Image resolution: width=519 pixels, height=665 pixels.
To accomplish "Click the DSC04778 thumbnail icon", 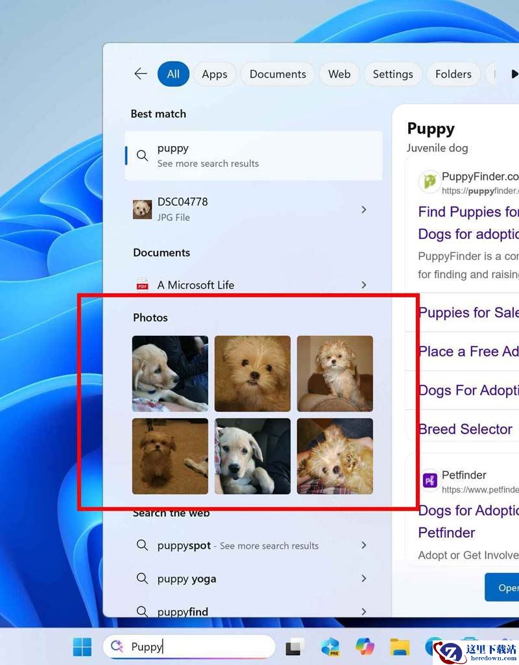I will point(142,210).
